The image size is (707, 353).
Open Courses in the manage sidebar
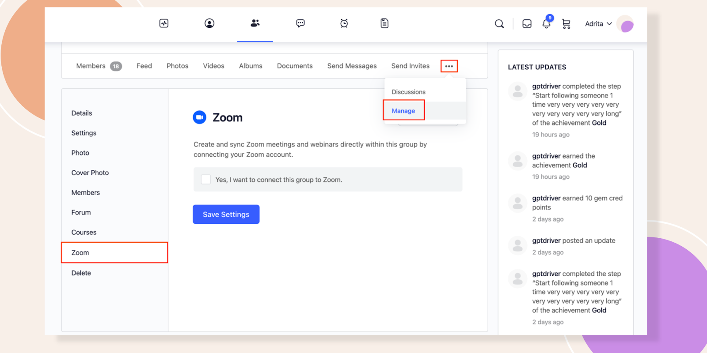(x=84, y=232)
